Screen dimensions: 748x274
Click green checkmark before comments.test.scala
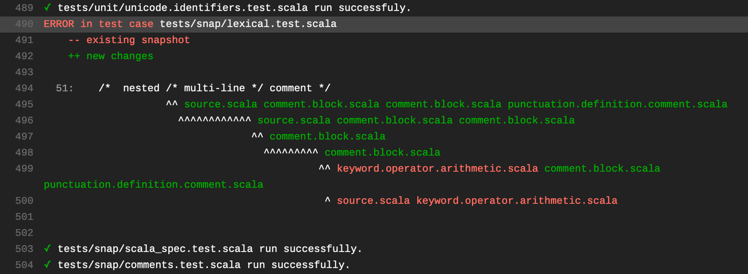point(47,265)
